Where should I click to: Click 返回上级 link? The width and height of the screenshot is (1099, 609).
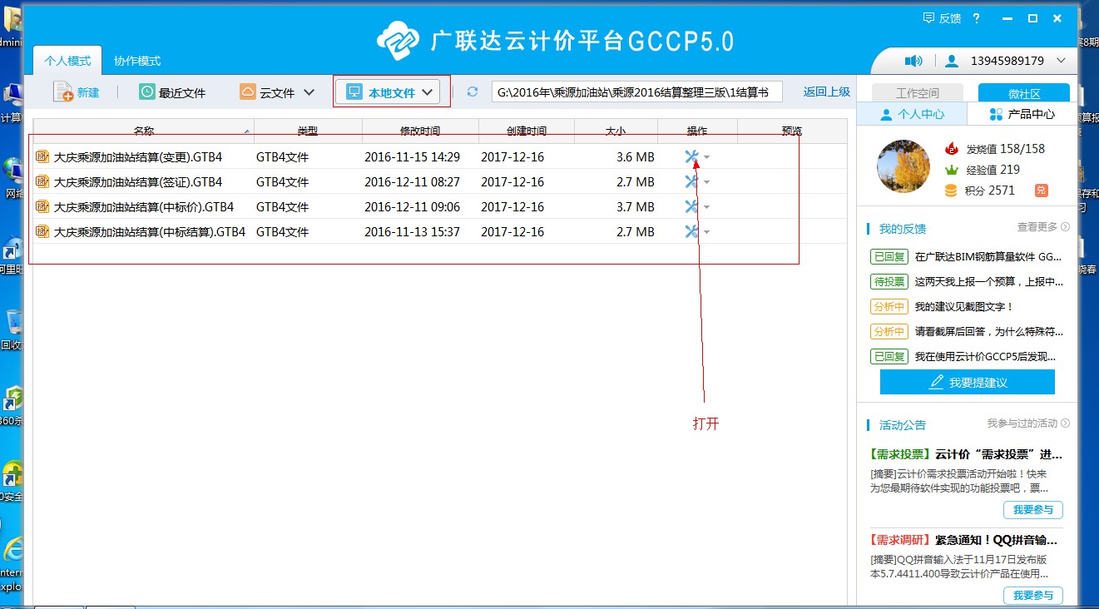[826, 92]
